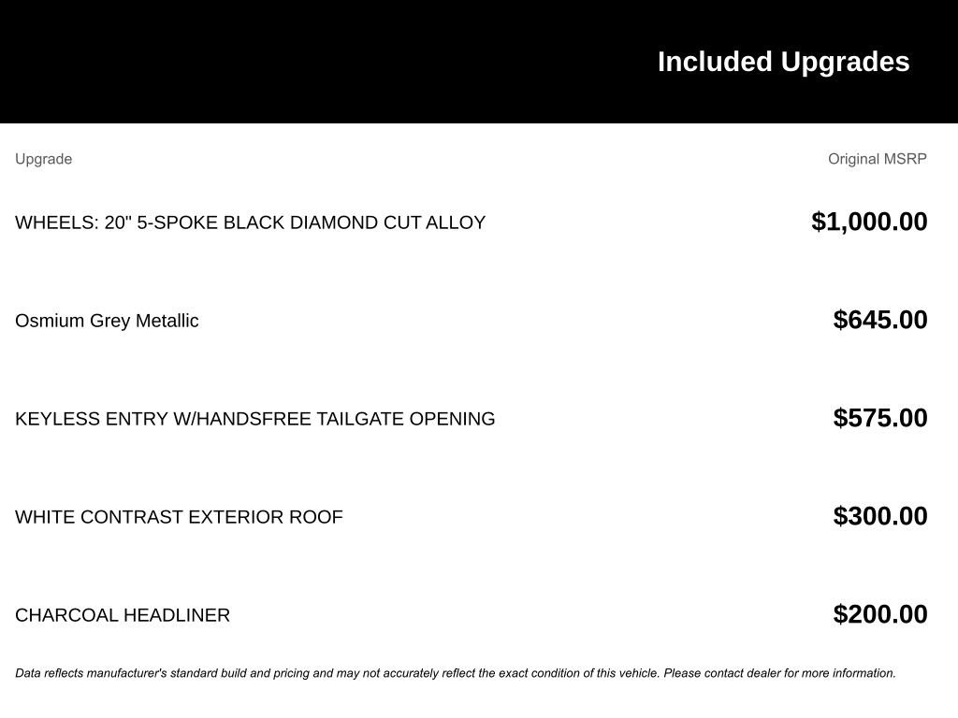Click the $575.00 keyless entry price
The height and width of the screenshot is (718, 958).
[x=880, y=418]
